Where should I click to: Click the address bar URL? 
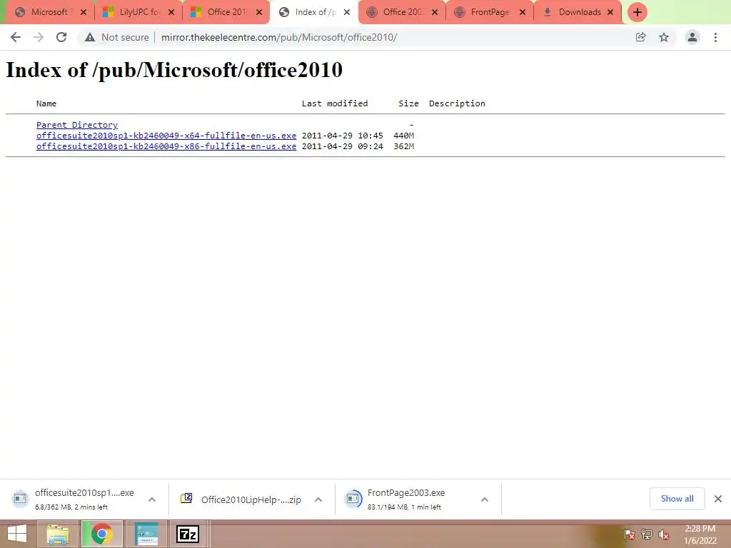pyautogui.click(x=279, y=37)
